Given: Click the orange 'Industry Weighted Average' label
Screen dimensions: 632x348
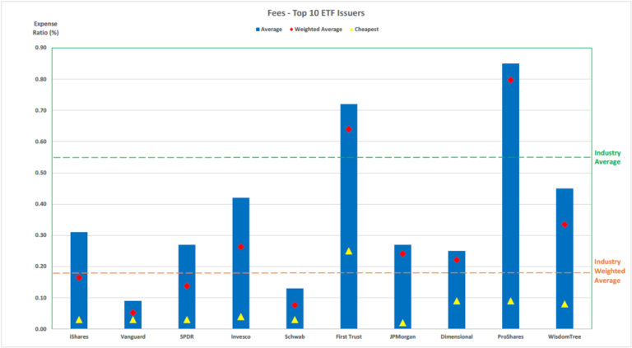Looking at the screenshot, I should pos(610,271).
